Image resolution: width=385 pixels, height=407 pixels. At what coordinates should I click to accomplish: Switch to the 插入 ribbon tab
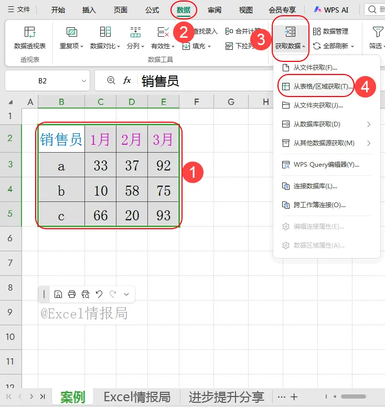pyautogui.click(x=89, y=10)
